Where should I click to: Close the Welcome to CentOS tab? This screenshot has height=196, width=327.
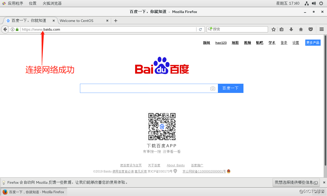[x=107, y=21]
